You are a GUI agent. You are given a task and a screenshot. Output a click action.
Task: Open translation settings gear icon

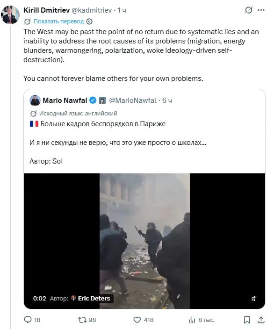89,21
